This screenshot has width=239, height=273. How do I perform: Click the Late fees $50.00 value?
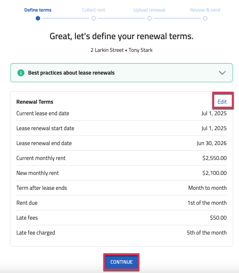[x=218, y=218]
